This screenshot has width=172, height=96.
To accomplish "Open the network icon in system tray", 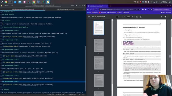I will 157,2.
